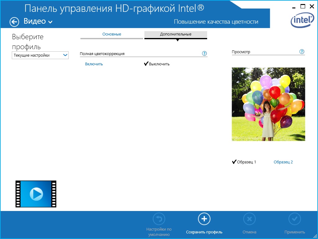Open help icon next to Просмотр

[x=302, y=52]
